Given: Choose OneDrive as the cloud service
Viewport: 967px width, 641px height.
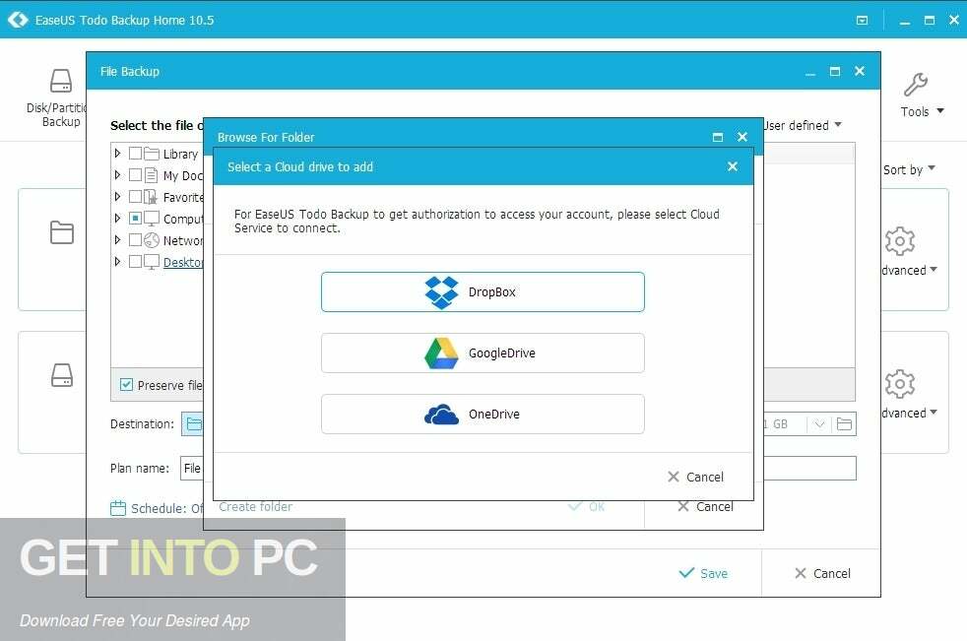Looking at the screenshot, I should tap(483, 414).
